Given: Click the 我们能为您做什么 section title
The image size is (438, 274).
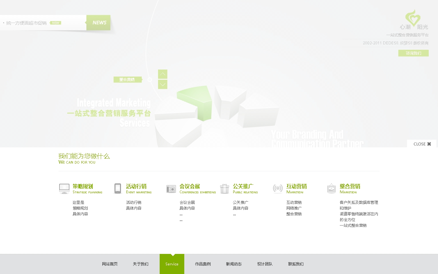Looking at the screenshot, I should (84, 156).
